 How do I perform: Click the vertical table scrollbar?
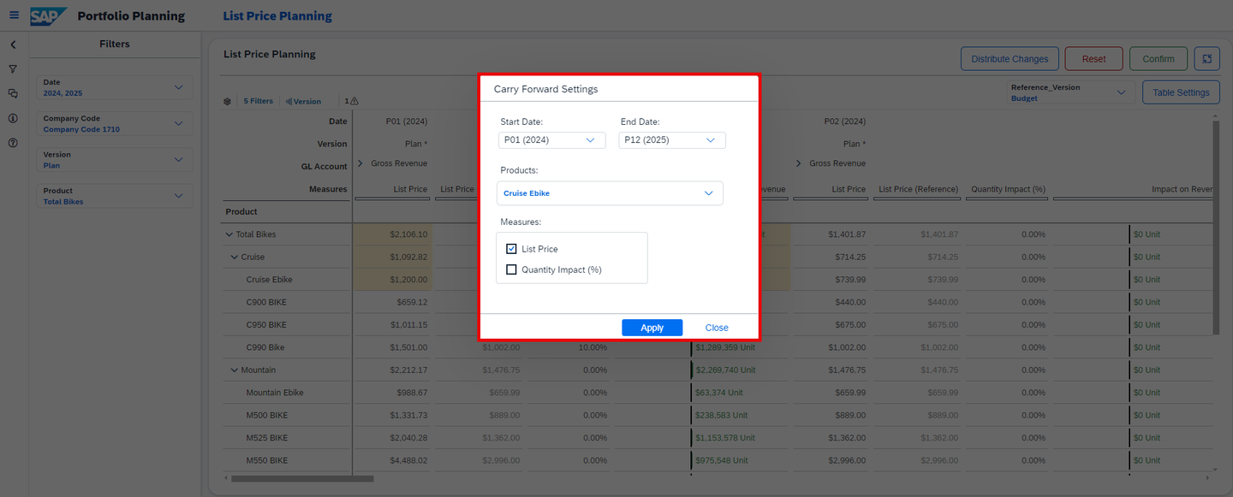tap(1215, 227)
